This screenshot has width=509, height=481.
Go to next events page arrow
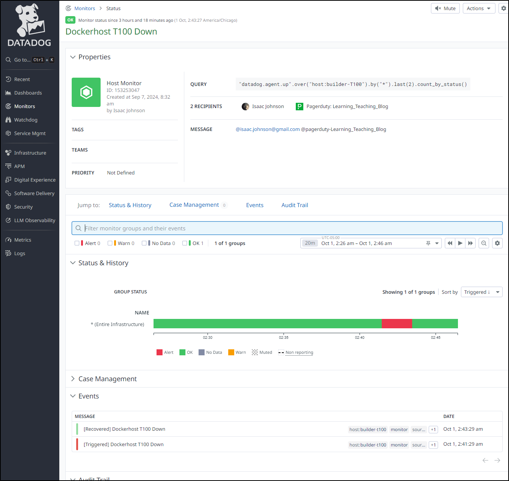(497, 460)
